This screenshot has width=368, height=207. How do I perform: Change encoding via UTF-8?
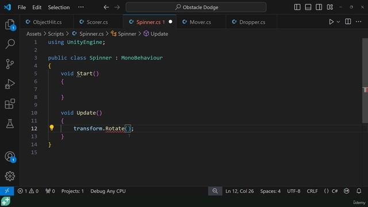pyautogui.click(x=294, y=191)
